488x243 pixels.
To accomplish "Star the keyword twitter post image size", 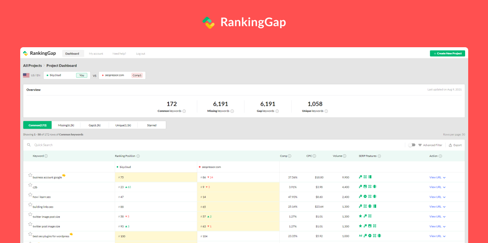I will pyautogui.click(x=30, y=224).
